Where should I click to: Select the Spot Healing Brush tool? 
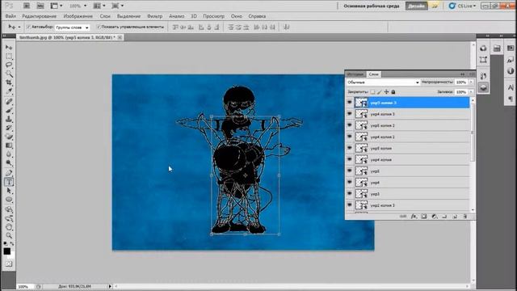click(x=9, y=102)
